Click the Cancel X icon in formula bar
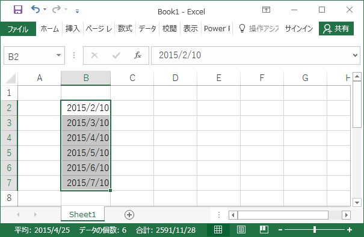The width and height of the screenshot is (364, 237). [94, 56]
